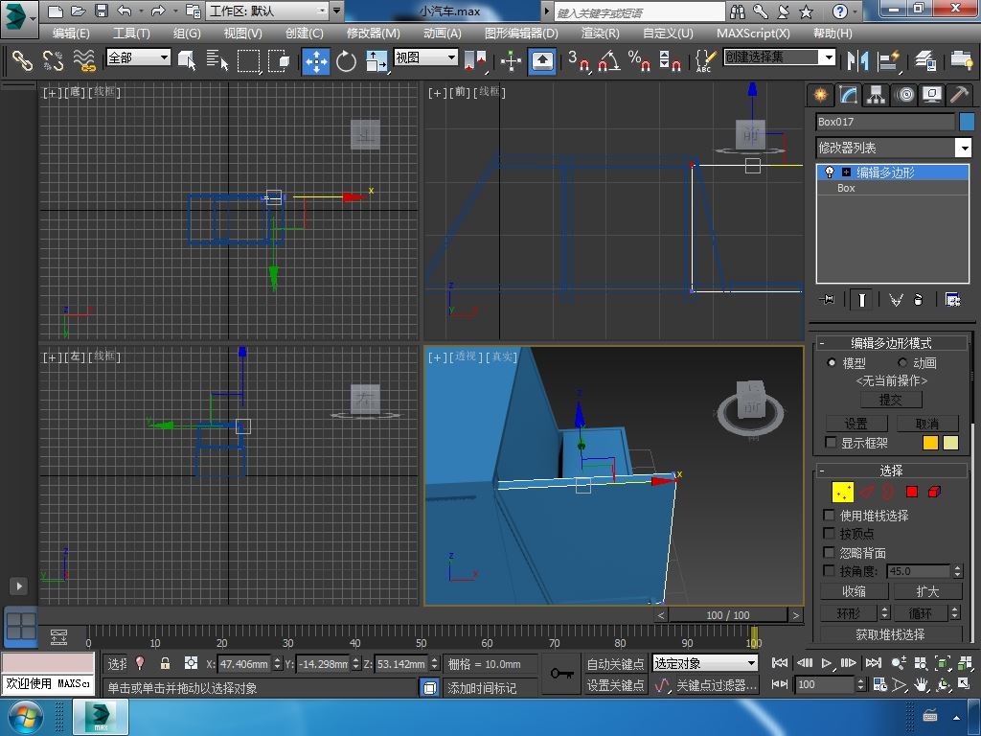Click the Play Animation button
The height and width of the screenshot is (736, 981).
826,662
